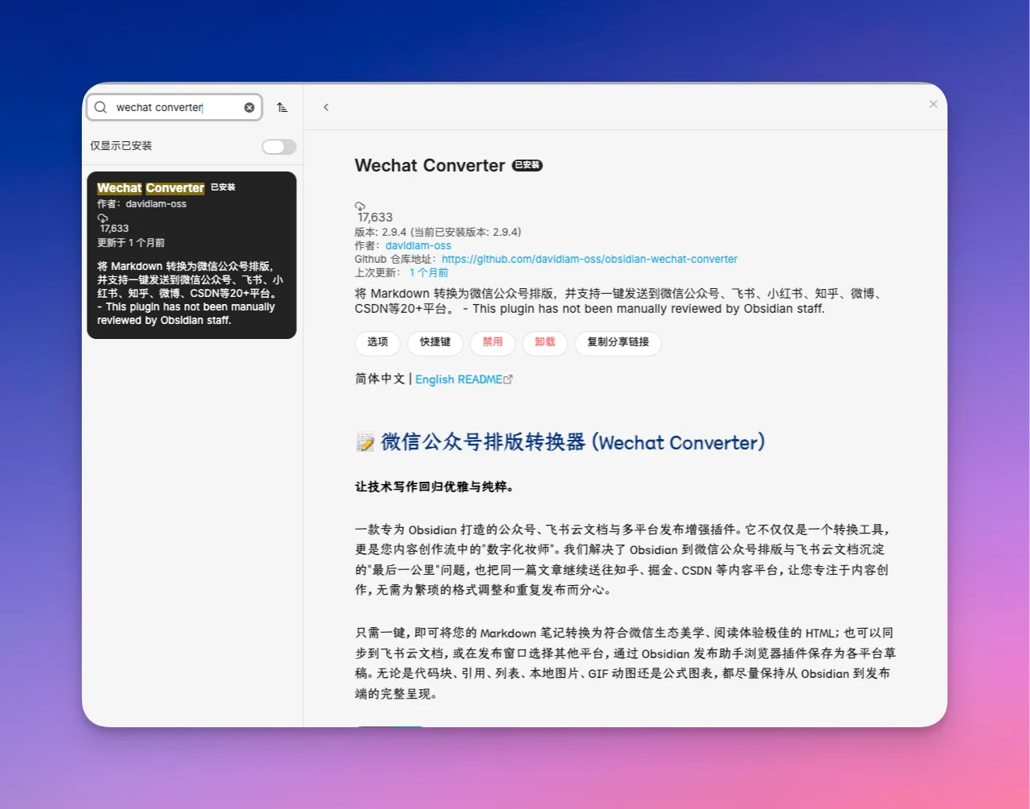Select the Wechat Converter plugin card

pyautogui.click(x=191, y=255)
